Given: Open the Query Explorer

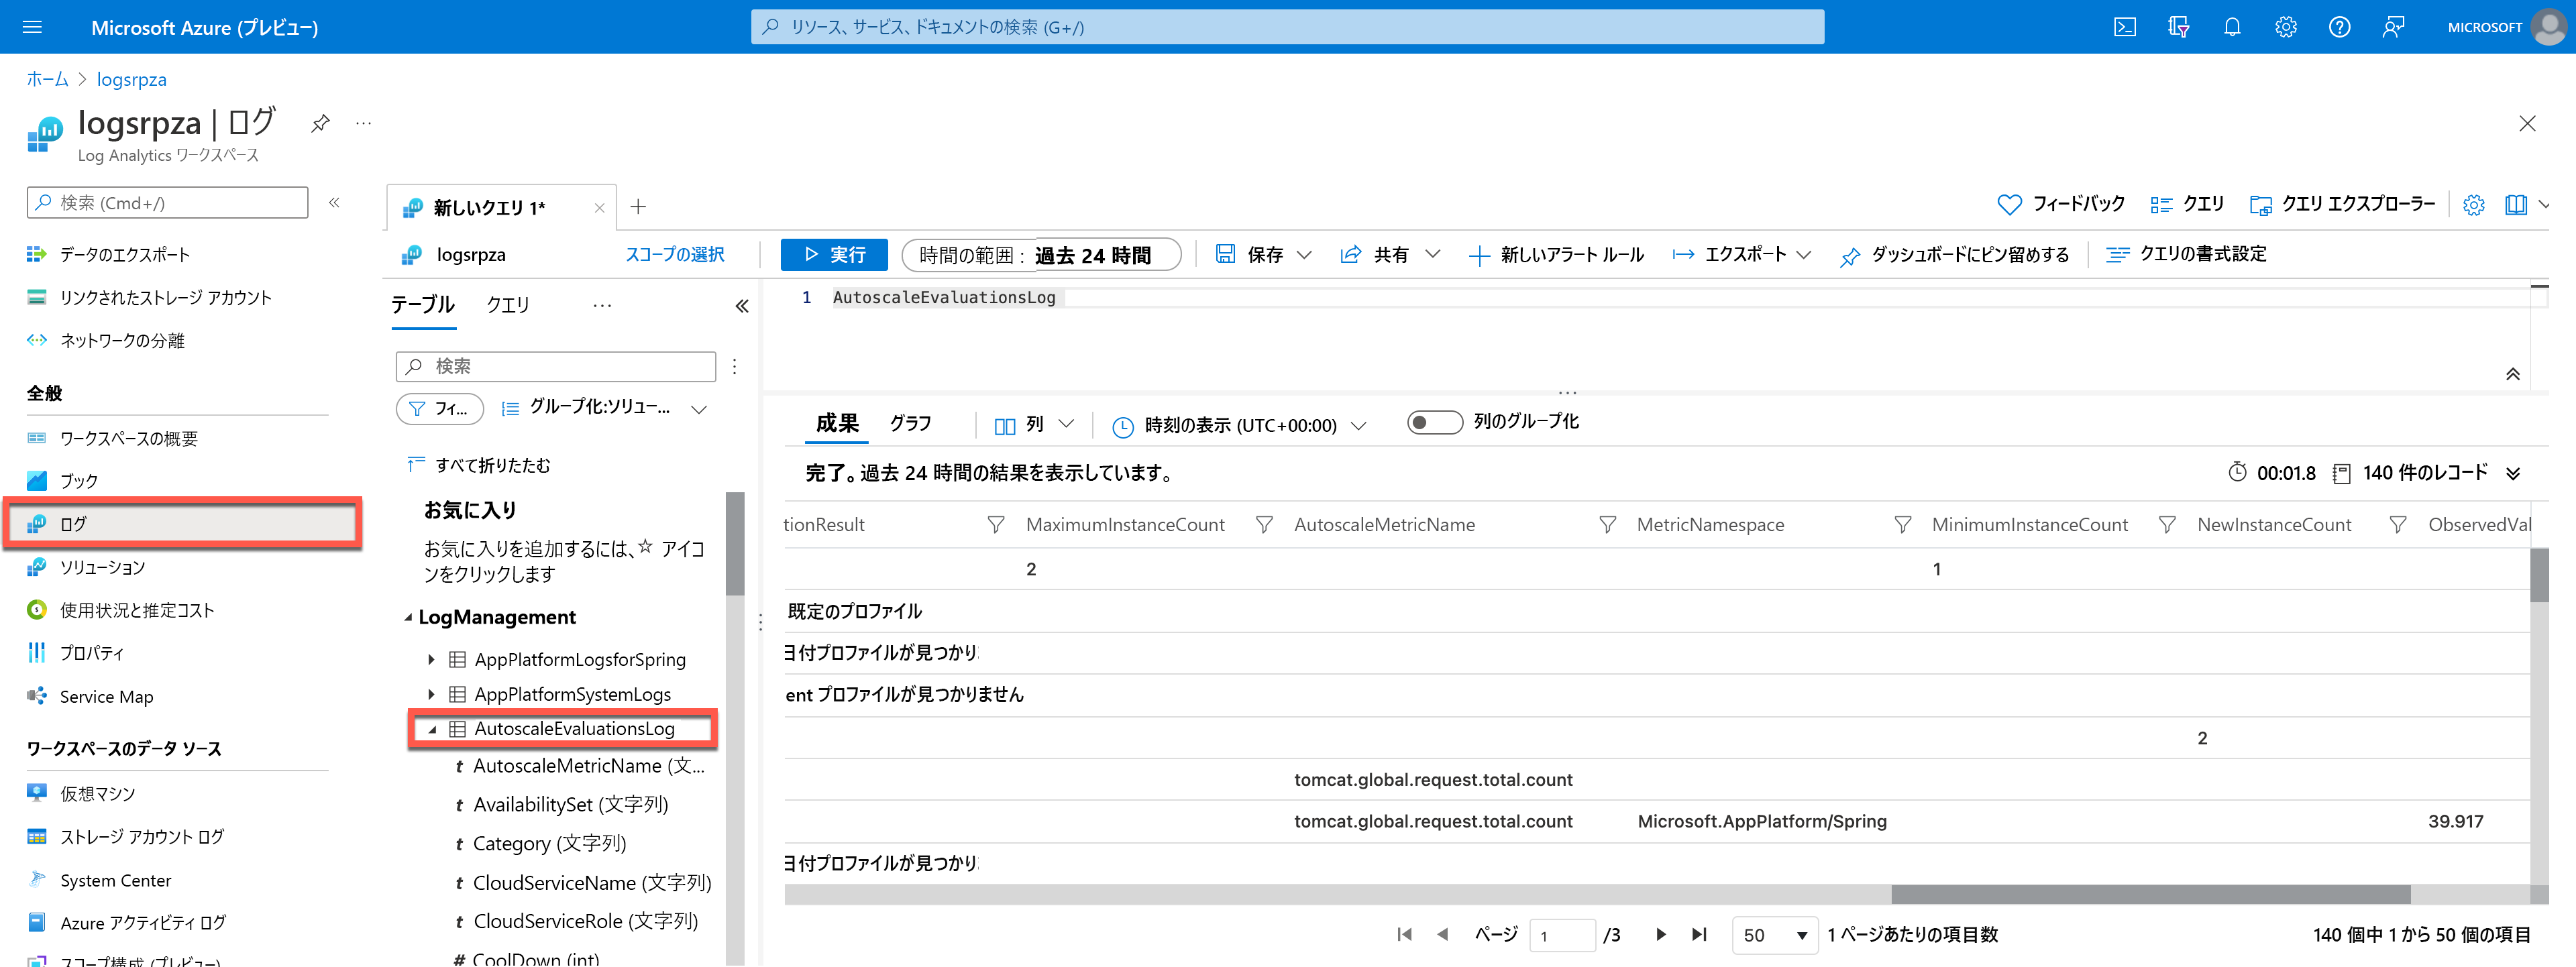Looking at the screenshot, I should click(2342, 204).
